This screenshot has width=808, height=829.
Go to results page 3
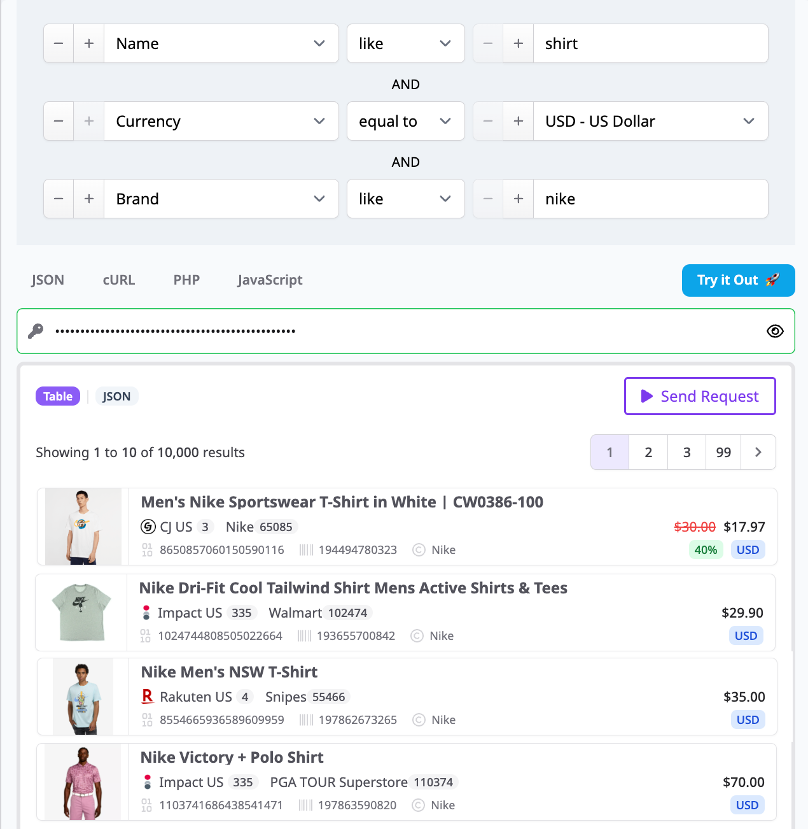click(x=686, y=452)
